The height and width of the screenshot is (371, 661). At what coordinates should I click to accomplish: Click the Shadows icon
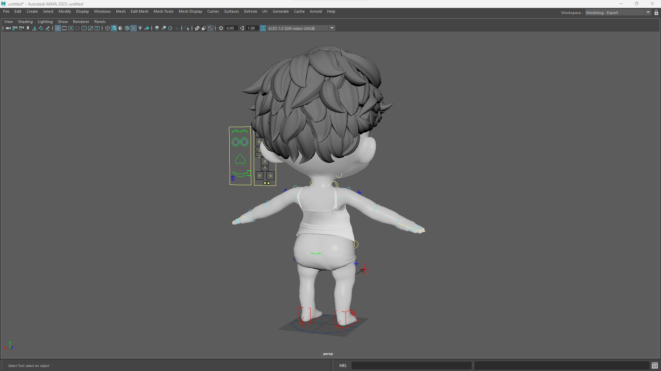[x=147, y=28]
